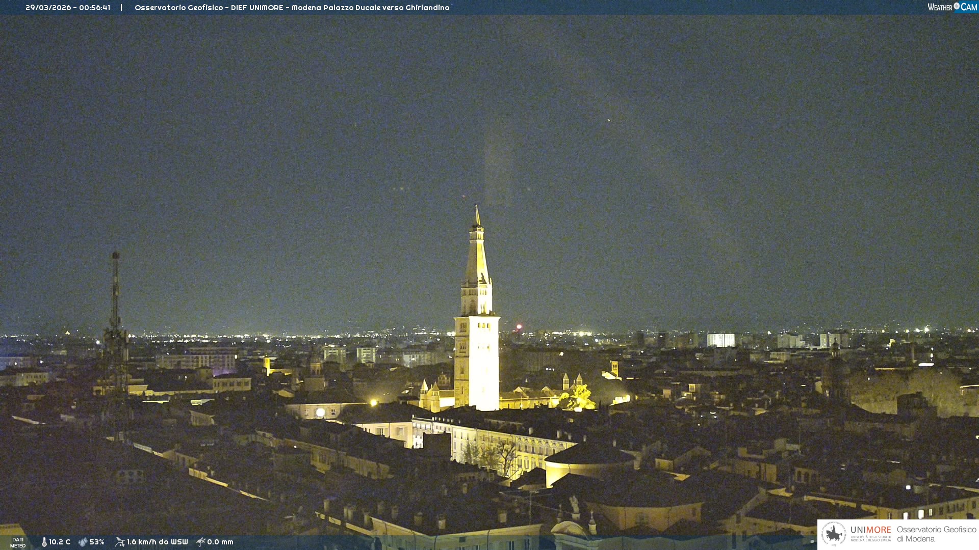Click the UNIMORE wordmark in the logo
Viewport: 979px width, 550px height.
870,530
